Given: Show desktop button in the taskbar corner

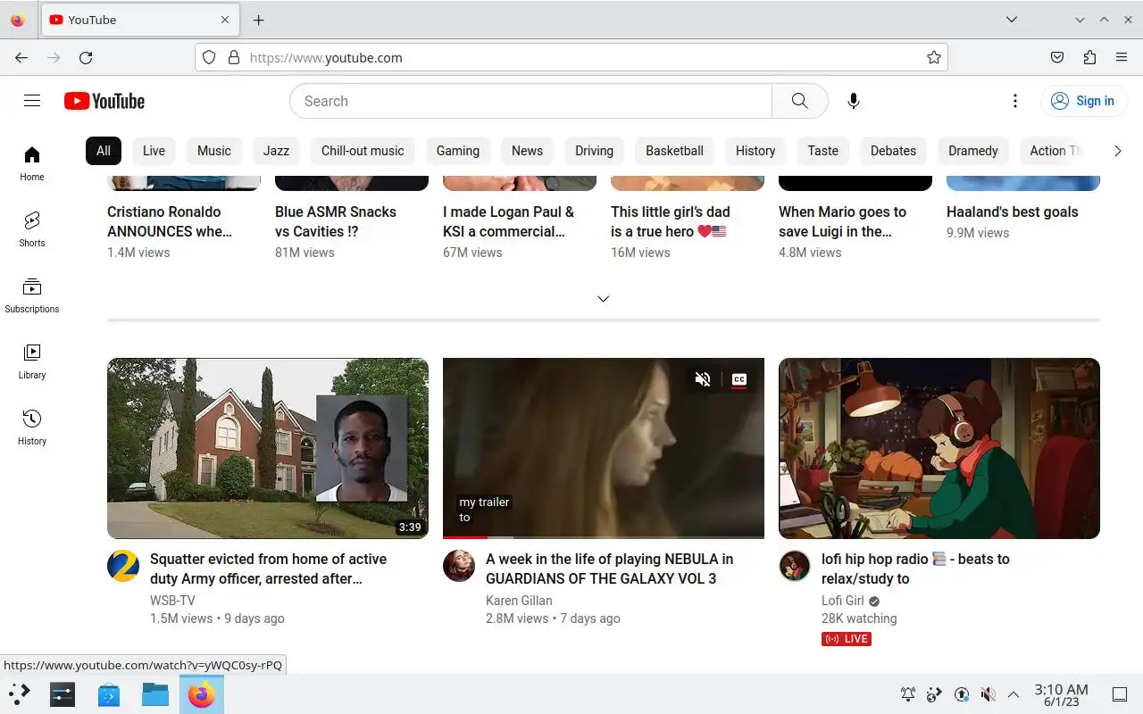Looking at the screenshot, I should pyautogui.click(x=1120, y=694).
